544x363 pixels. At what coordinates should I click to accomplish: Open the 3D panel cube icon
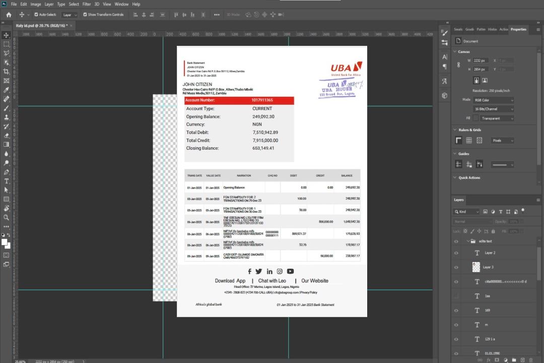pos(445,95)
